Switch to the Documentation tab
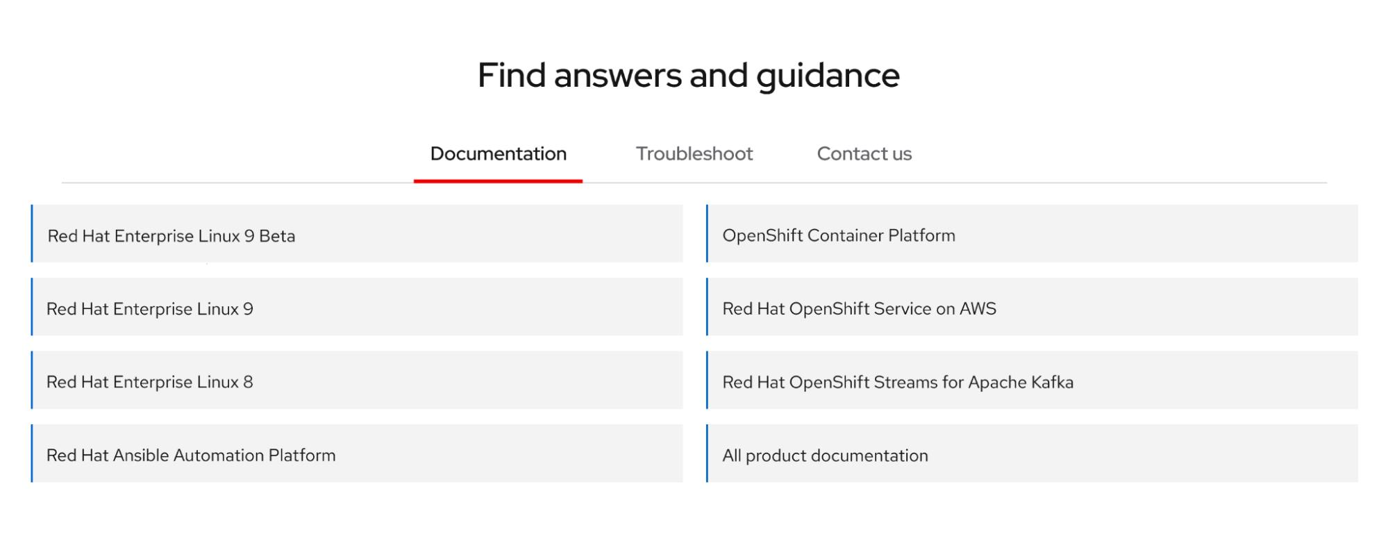The image size is (1388, 543). click(498, 153)
